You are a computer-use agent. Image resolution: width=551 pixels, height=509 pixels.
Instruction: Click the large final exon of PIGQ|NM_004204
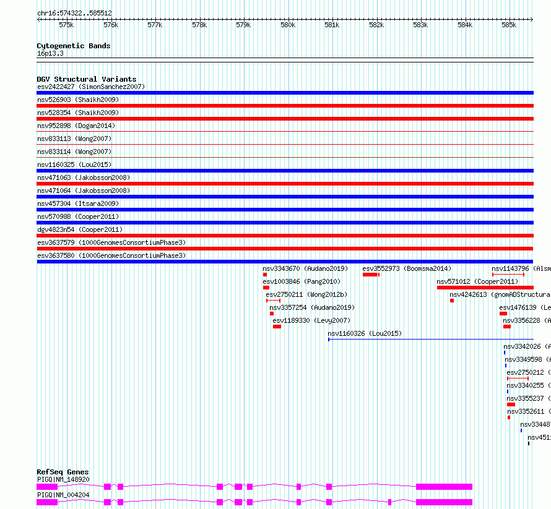click(x=444, y=502)
